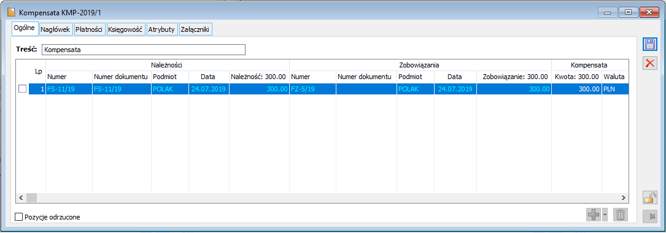
Task: Click the Data header under Zobowiązania
Action: click(x=455, y=77)
